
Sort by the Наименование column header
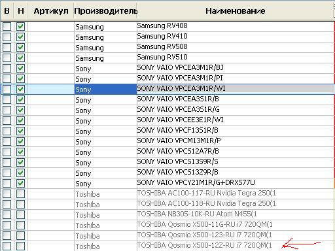(x=235, y=10)
